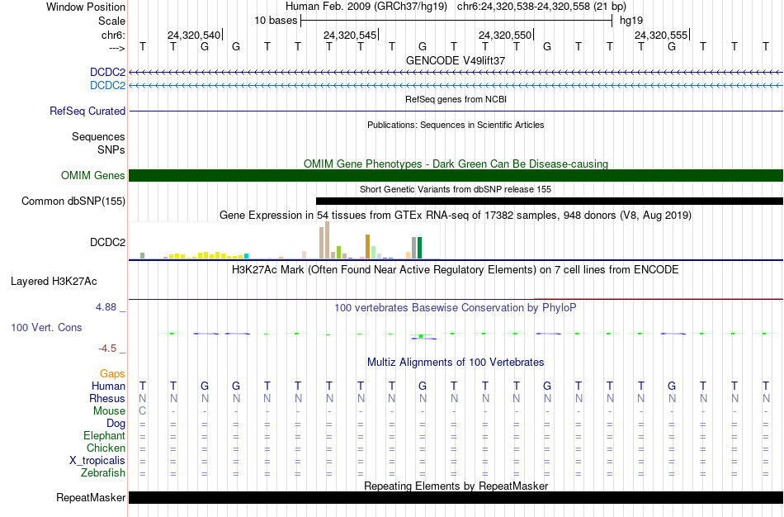Image resolution: width=784 pixels, height=517 pixels.
Task: Open the GTEx tissue expression bar chart
Action: click(x=285, y=240)
